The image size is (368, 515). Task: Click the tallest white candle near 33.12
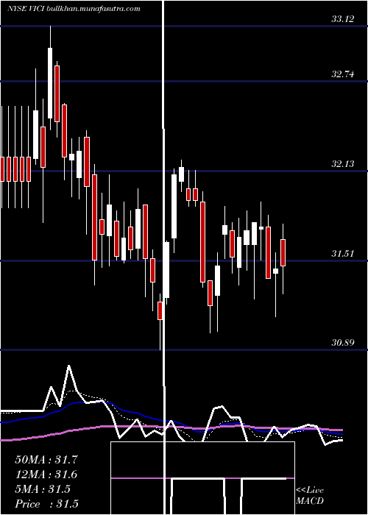50,83
